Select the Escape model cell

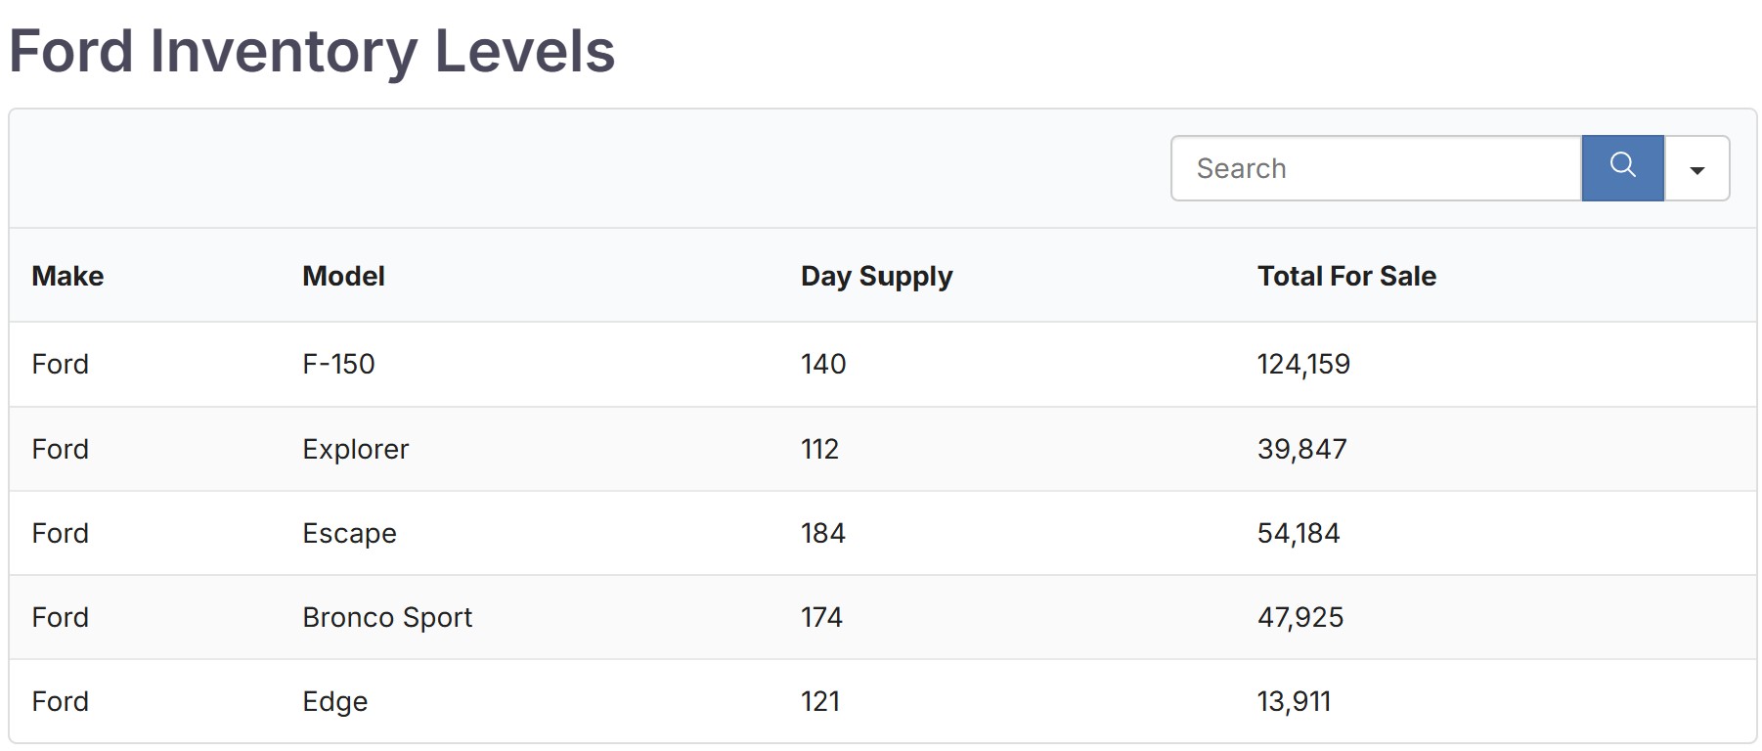[349, 534]
